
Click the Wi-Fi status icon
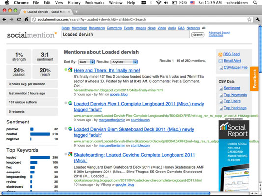pyautogui.click(x=158, y=2)
